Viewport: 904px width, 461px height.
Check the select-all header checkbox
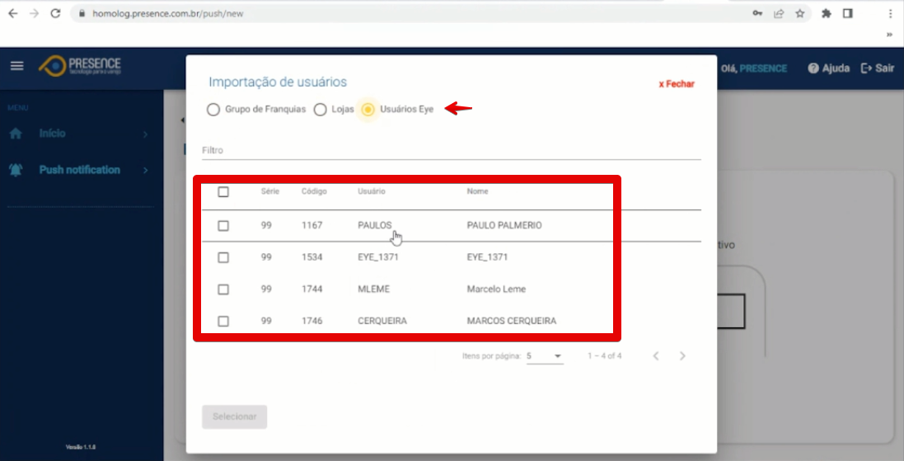[x=223, y=191]
